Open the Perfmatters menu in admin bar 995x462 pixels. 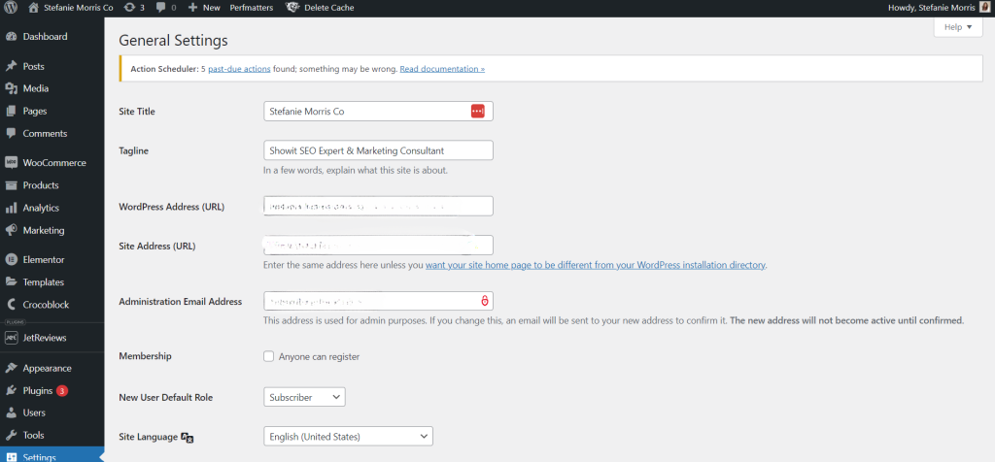pyautogui.click(x=252, y=8)
